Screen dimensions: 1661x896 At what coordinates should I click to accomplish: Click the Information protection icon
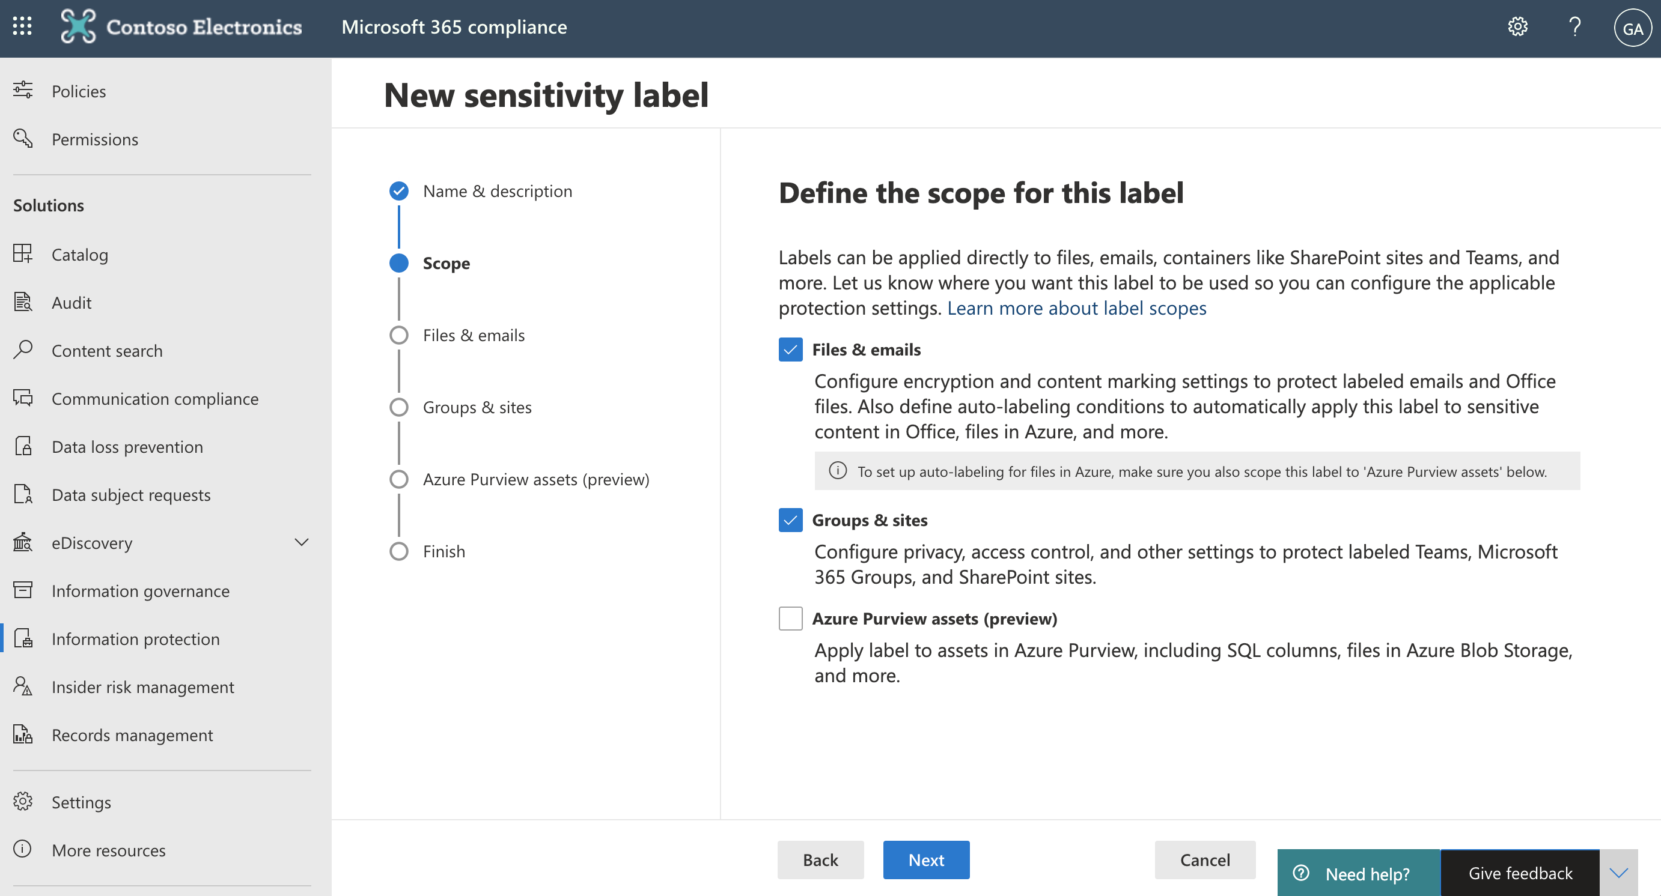pyautogui.click(x=24, y=638)
